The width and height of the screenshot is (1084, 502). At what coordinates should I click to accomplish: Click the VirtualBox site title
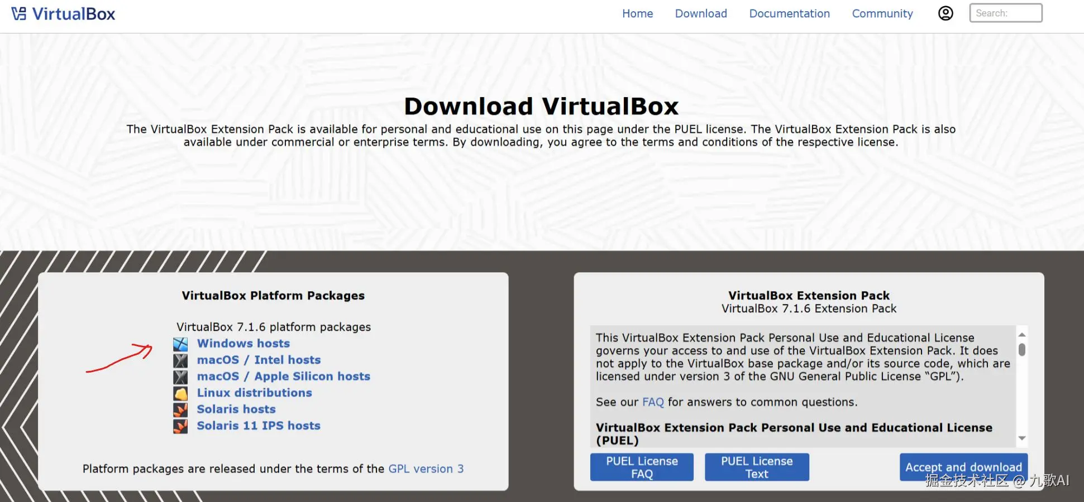74,14
